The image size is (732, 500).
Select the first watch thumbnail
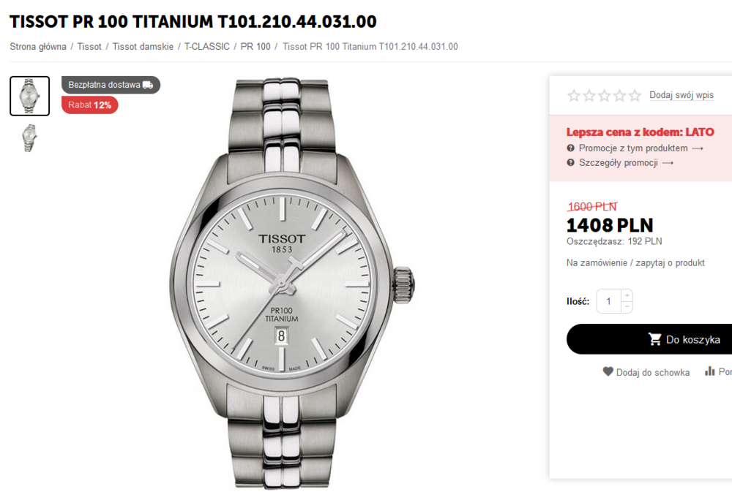(x=30, y=96)
